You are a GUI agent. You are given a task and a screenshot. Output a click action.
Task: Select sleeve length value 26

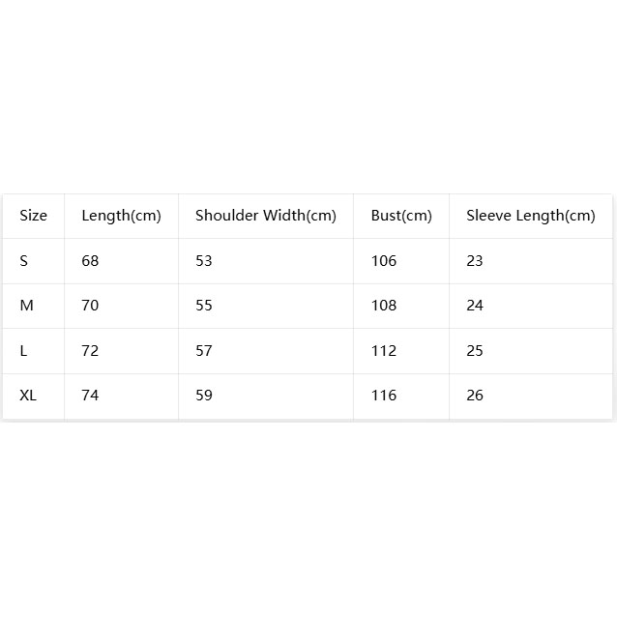click(475, 396)
